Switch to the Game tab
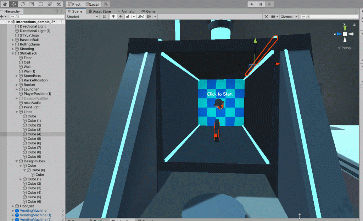Screen dimensions: 363x221 pos(148,11)
